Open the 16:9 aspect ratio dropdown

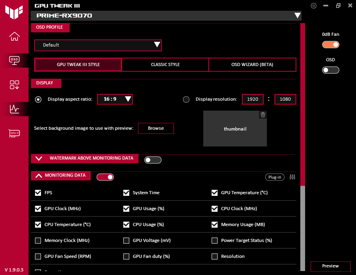pyautogui.click(x=115, y=99)
